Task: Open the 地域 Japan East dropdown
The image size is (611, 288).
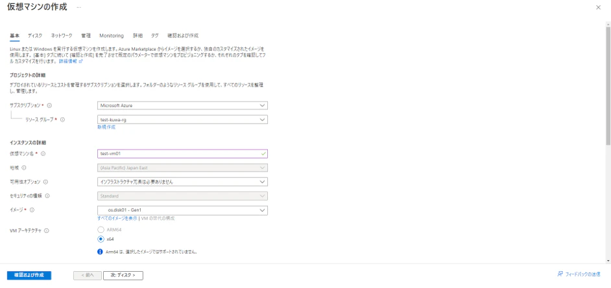Action: (182, 168)
